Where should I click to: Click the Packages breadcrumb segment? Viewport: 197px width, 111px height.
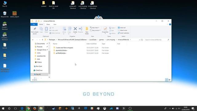(52, 40)
